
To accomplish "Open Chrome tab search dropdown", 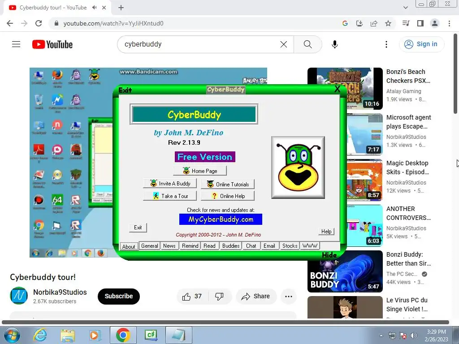I will click(405, 8).
